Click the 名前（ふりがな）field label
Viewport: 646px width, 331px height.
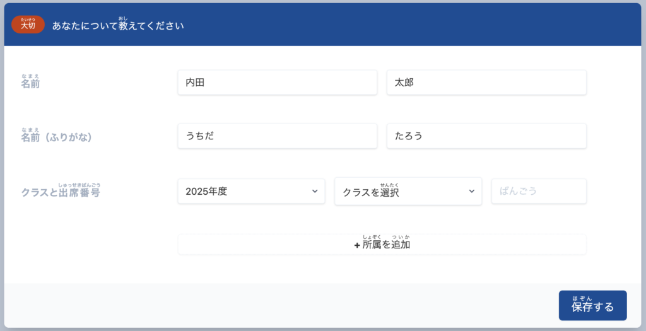click(57, 137)
